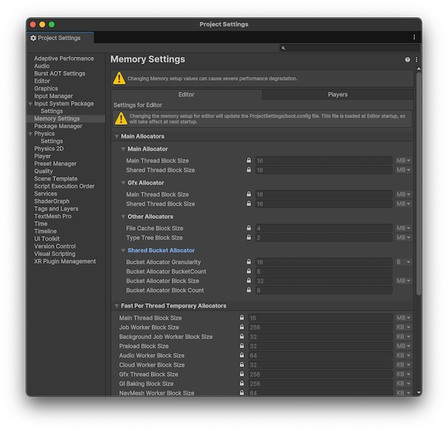The image size is (448, 431).
Task: Open the Package Manager settings
Action: 58,126
